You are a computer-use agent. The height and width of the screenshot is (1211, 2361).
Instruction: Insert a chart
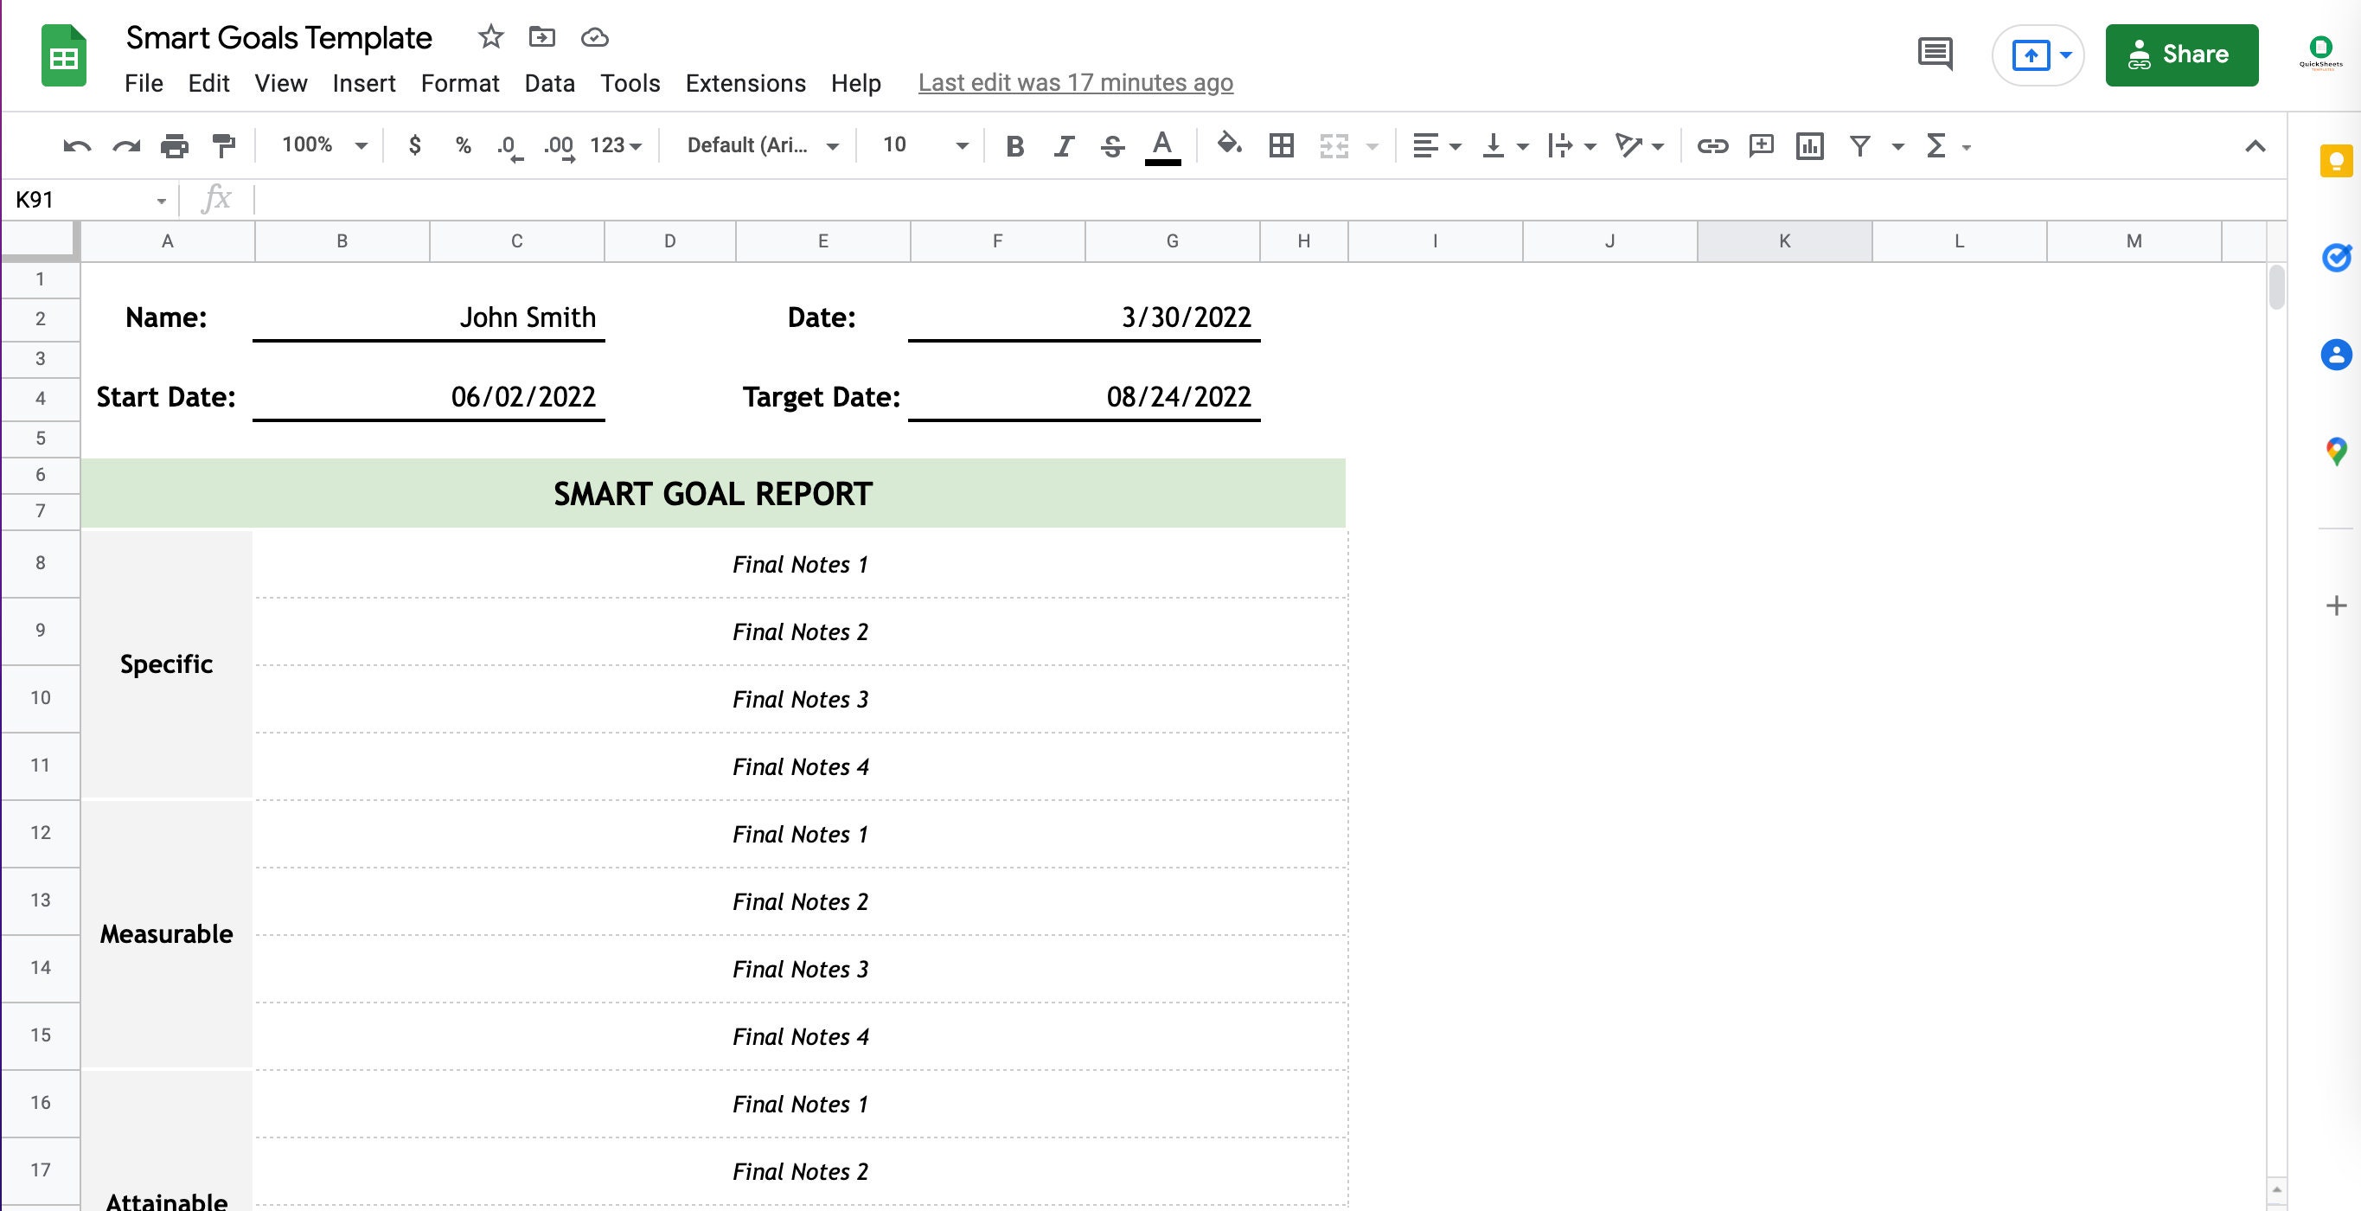click(x=1810, y=144)
